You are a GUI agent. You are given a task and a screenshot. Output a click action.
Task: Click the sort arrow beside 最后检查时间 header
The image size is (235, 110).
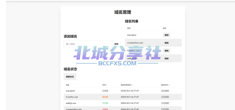[132, 85]
